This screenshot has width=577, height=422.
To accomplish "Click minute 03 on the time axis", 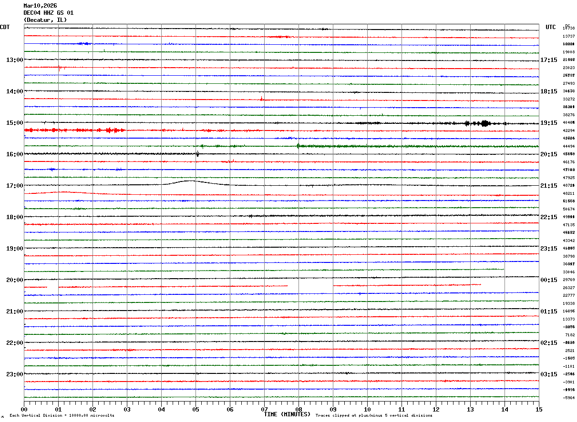I will (x=127, y=409).
